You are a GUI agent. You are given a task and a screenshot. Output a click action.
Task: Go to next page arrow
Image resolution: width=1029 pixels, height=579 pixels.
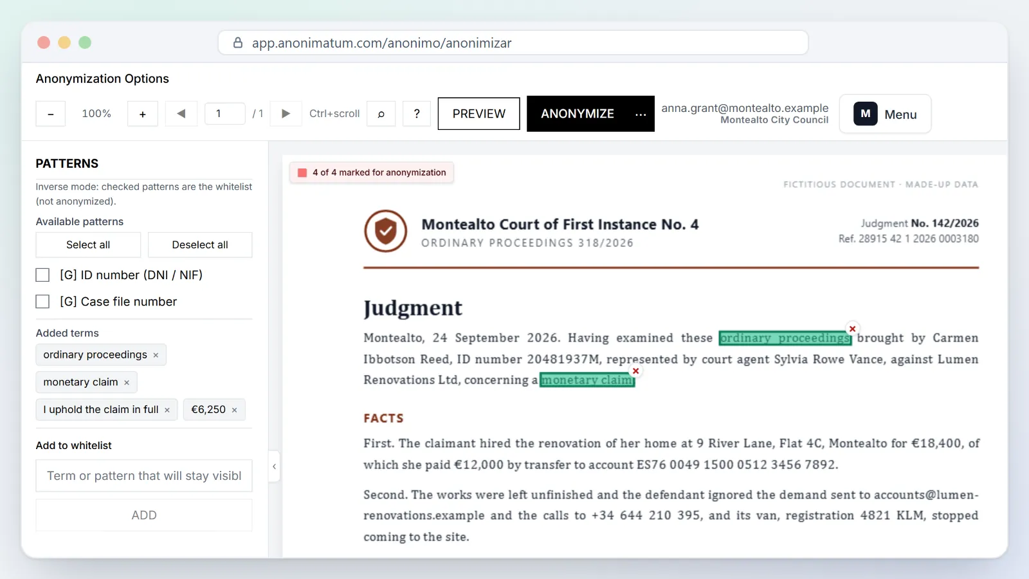tap(286, 114)
